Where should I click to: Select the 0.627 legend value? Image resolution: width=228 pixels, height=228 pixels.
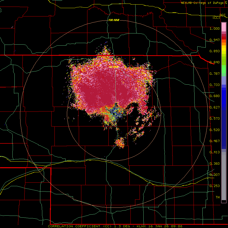click(x=215, y=107)
